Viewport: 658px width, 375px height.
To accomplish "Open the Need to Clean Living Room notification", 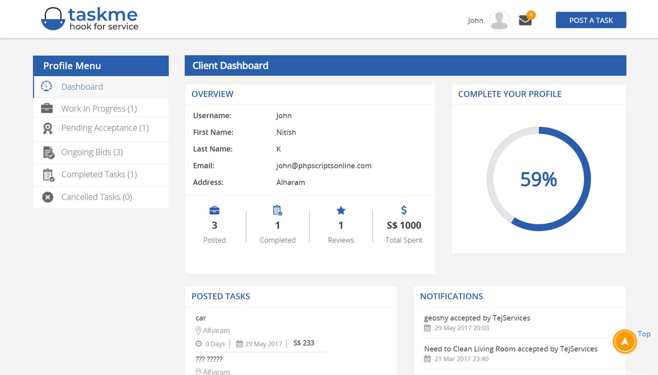I will (x=511, y=349).
